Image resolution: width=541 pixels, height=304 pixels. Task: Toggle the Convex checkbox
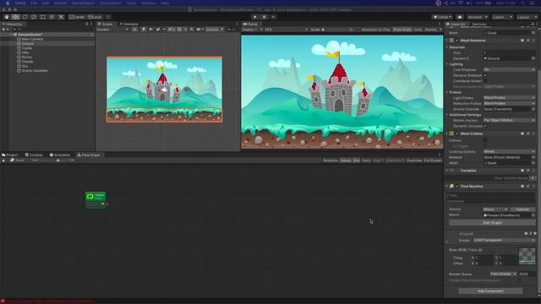485,140
